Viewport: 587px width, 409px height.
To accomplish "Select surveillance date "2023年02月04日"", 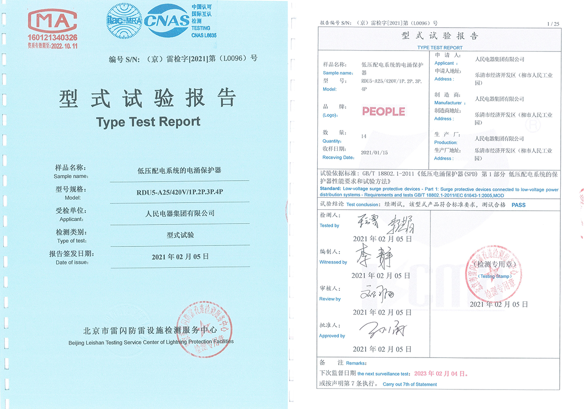I will 441,374.
